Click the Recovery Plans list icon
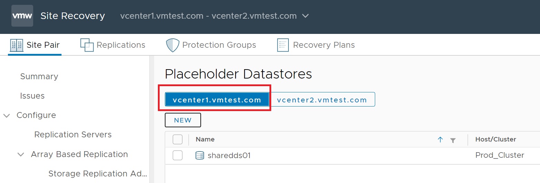Screen dimensions: 540x183 tap(283, 45)
